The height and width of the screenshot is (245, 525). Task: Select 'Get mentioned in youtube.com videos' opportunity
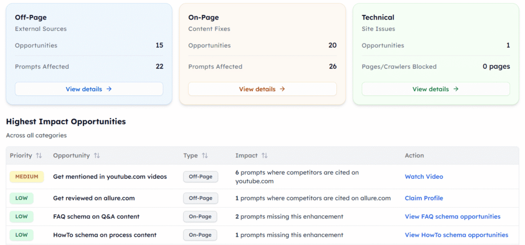click(x=110, y=177)
